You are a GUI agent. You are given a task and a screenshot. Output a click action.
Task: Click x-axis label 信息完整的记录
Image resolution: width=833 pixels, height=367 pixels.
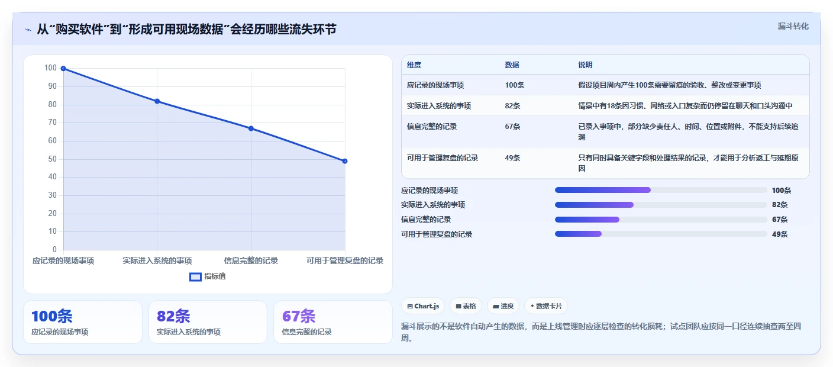click(251, 260)
